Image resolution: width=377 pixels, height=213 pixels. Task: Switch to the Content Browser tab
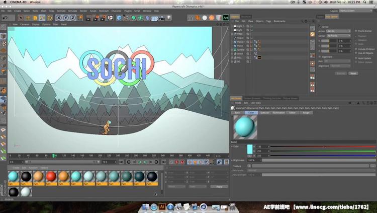coord(252,98)
